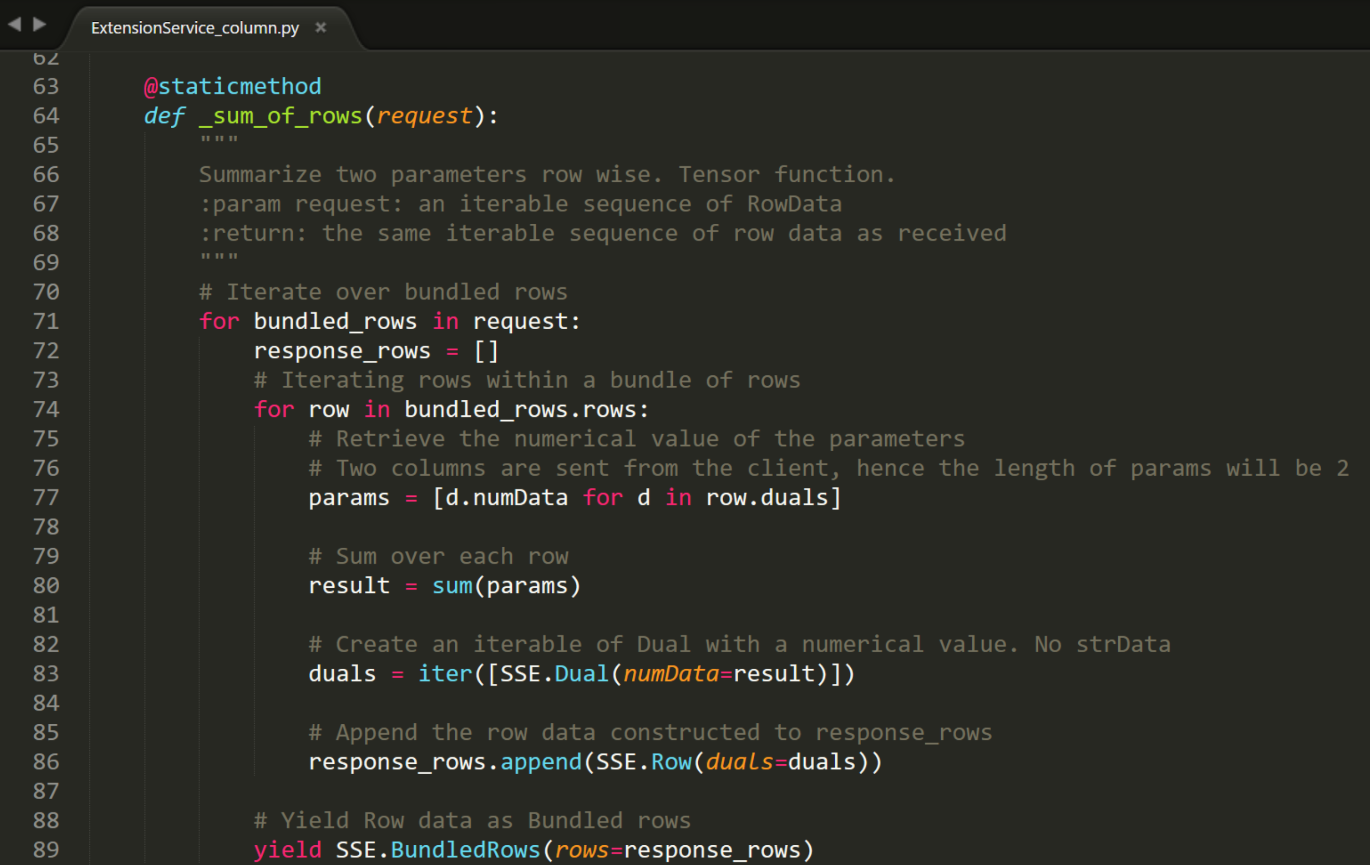Click 'Row' in SSE.Row call

click(x=671, y=763)
